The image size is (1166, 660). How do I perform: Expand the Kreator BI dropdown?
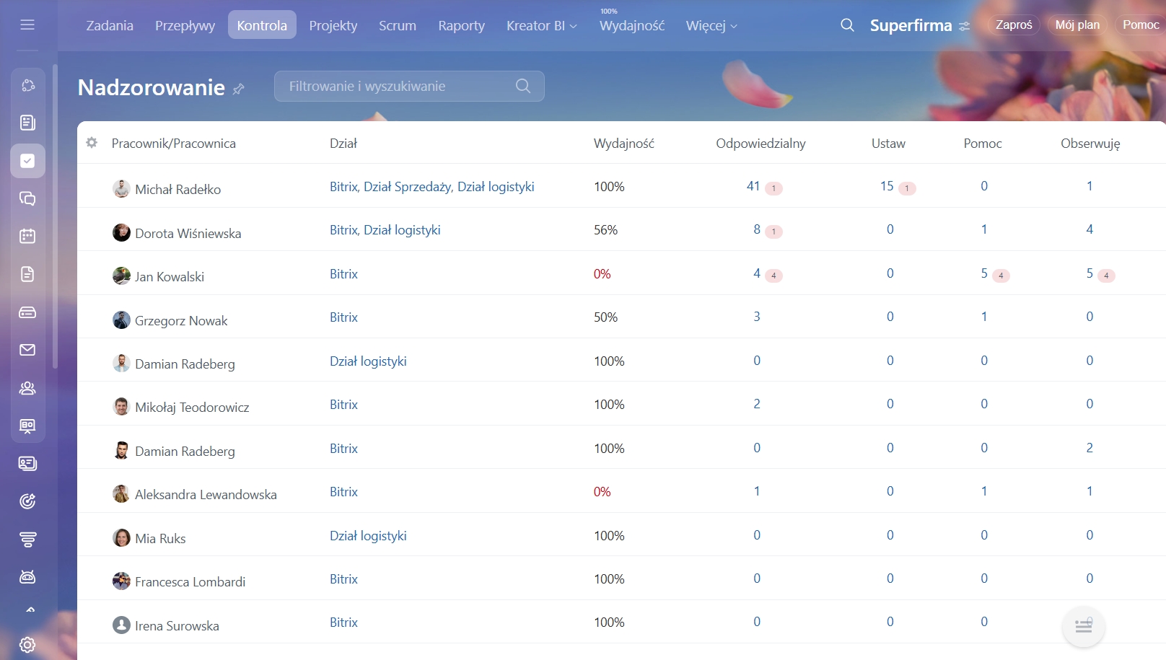point(574,27)
